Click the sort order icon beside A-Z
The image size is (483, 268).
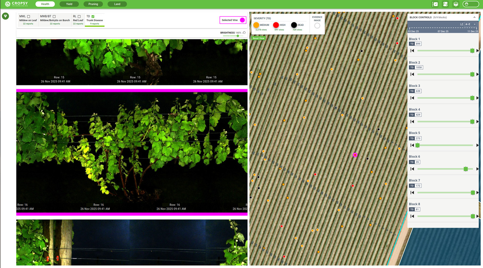pos(462,24)
